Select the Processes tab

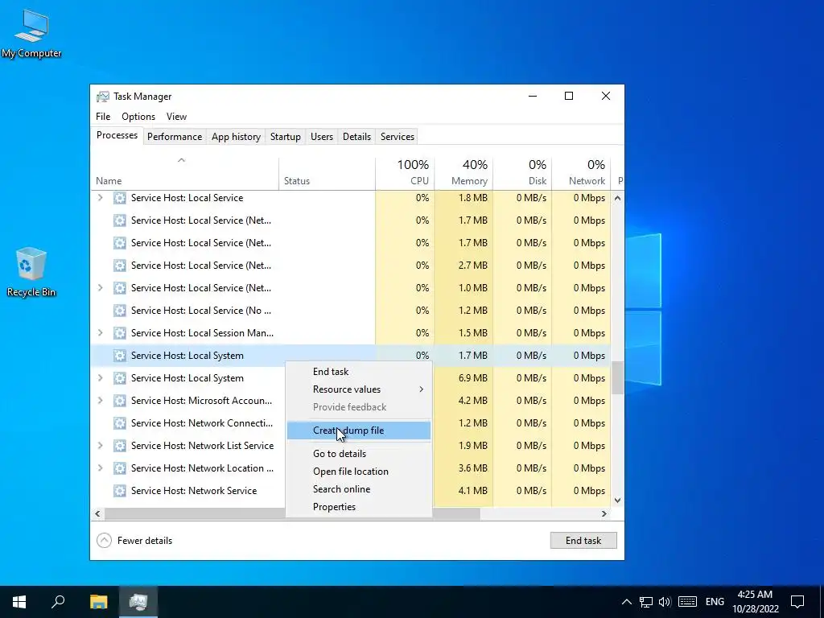[x=117, y=135]
